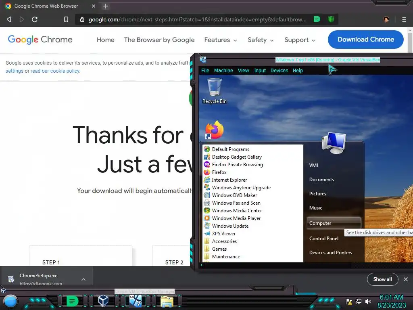Open a new browser tab

[105, 6]
